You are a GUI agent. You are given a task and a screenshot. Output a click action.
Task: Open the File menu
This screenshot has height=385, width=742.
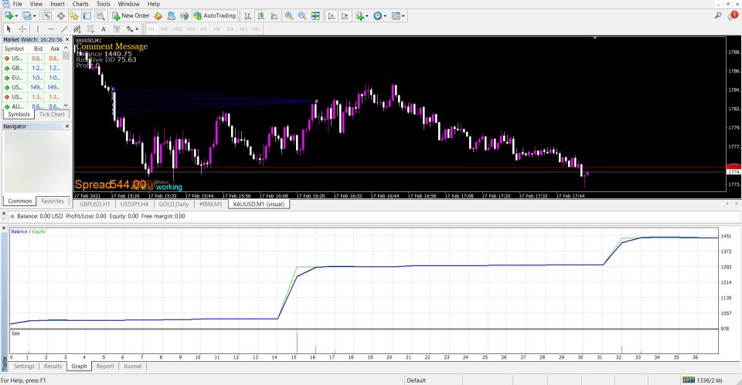17,4
